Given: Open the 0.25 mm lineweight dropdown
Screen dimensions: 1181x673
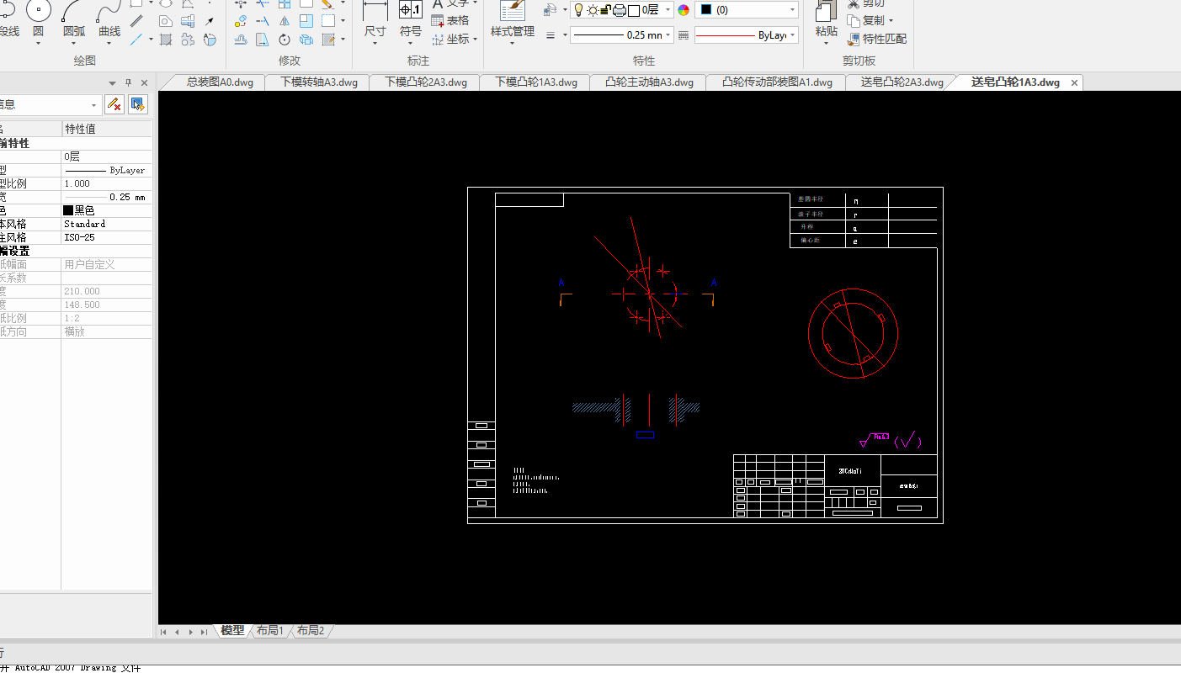Looking at the screenshot, I should tap(669, 35).
